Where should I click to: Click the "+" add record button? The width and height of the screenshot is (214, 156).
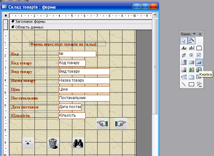click(x=28, y=143)
